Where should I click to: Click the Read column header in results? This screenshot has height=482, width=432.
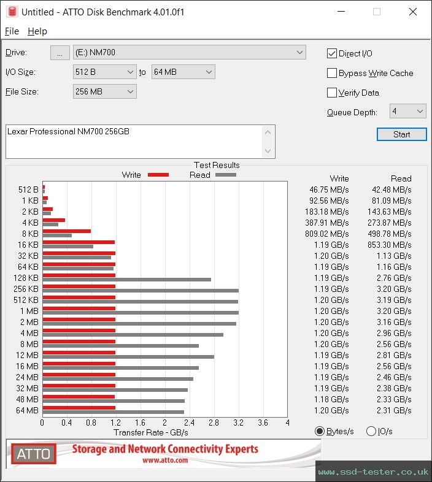tap(401, 178)
